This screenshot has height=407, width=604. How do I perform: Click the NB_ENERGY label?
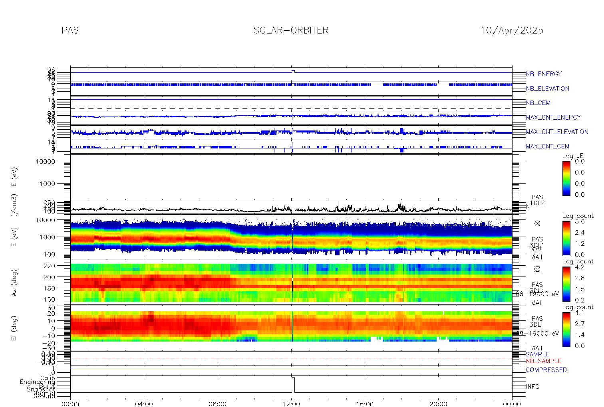[544, 74]
